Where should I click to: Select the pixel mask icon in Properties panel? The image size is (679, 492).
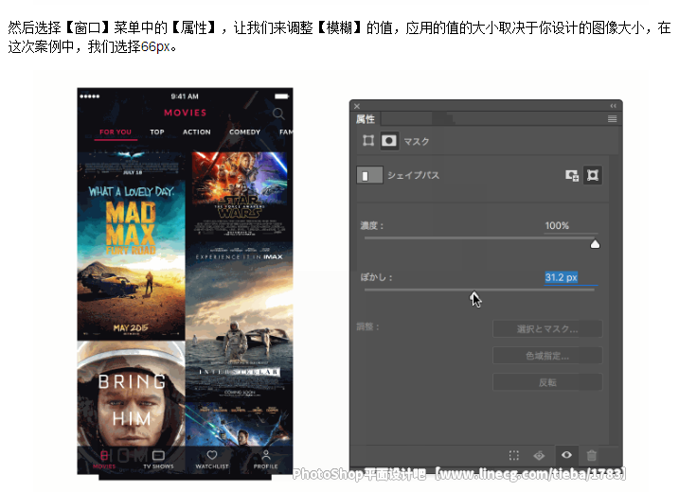(388, 141)
